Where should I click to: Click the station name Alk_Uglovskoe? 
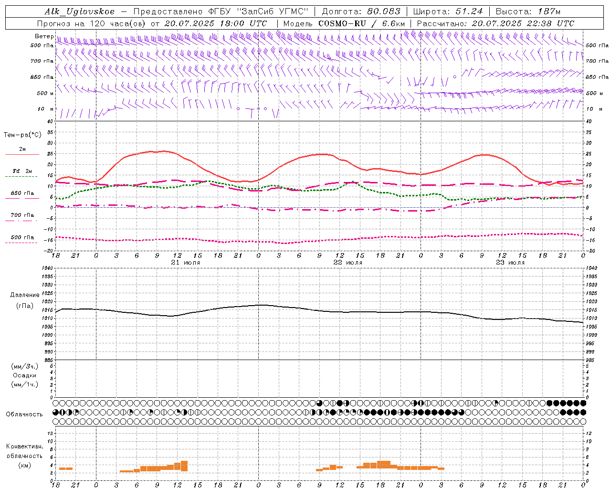coord(80,11)
